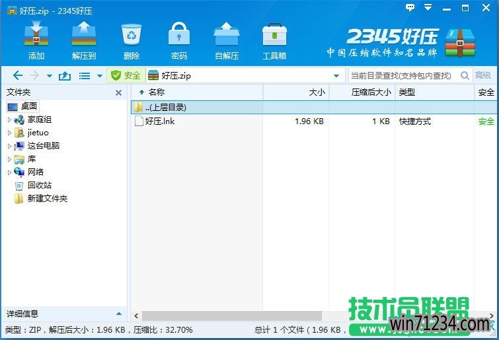The height and width of the screenshot is (340, 499).
Task: Open the title bar main menu arrow
Action: 428,8
